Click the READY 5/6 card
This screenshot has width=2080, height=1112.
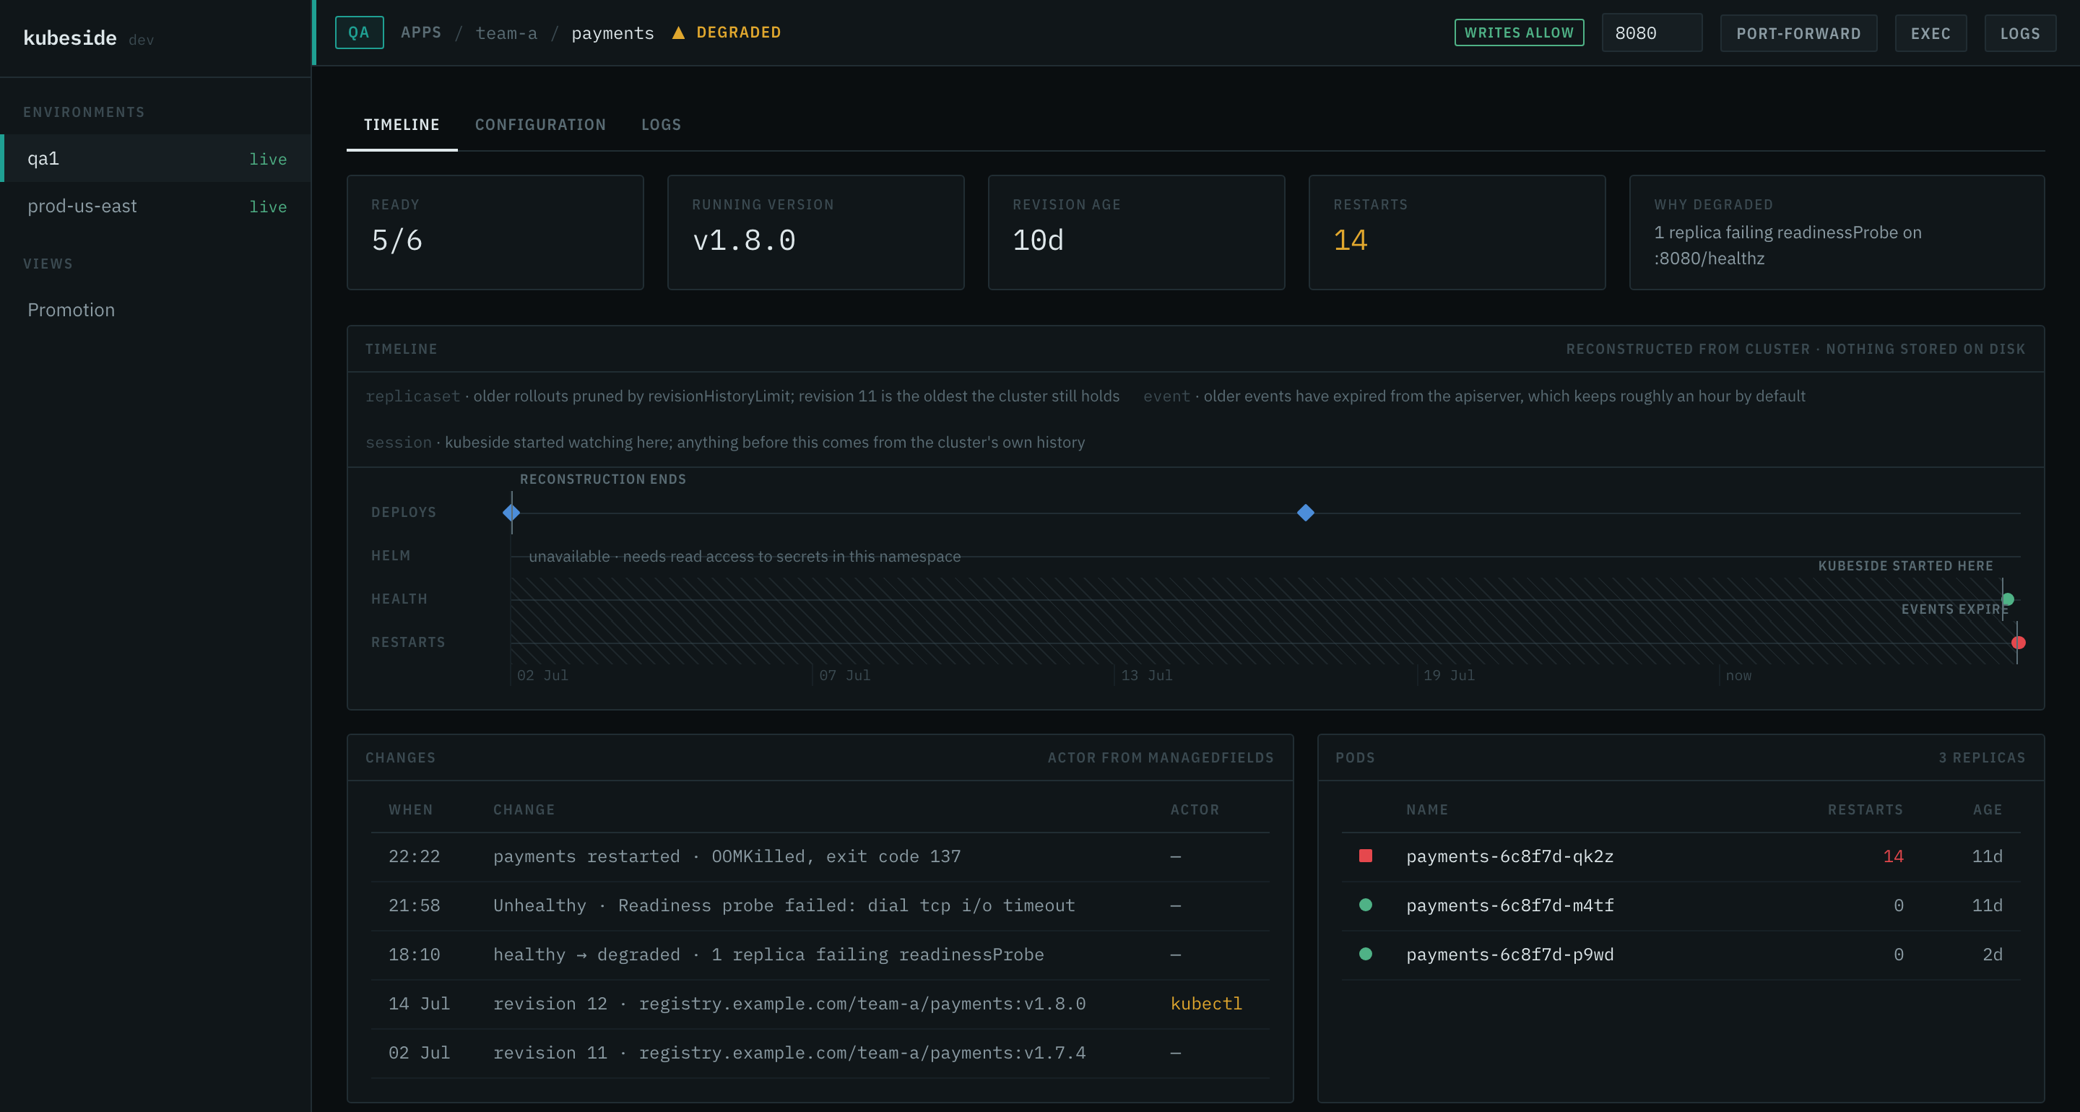coord(495,233)
